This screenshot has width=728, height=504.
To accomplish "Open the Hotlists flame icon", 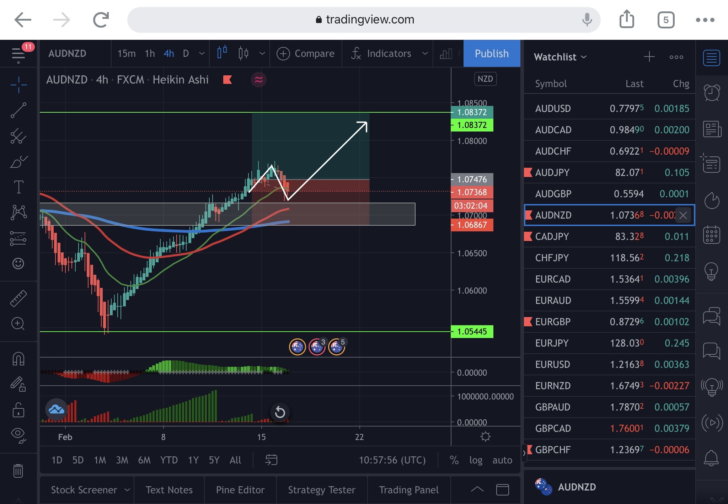I will (x=712, y=200).
